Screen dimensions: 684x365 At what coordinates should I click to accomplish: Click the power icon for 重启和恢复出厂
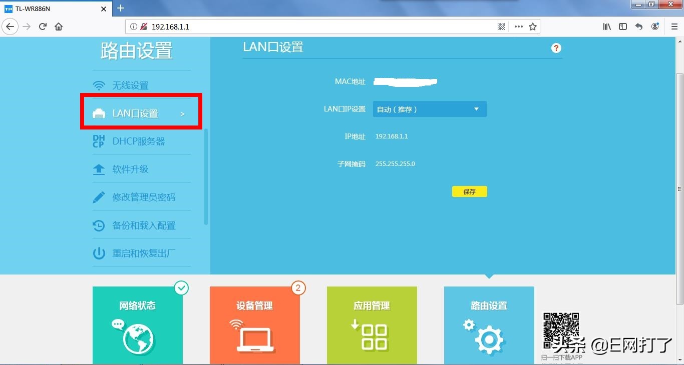[99, 253]
